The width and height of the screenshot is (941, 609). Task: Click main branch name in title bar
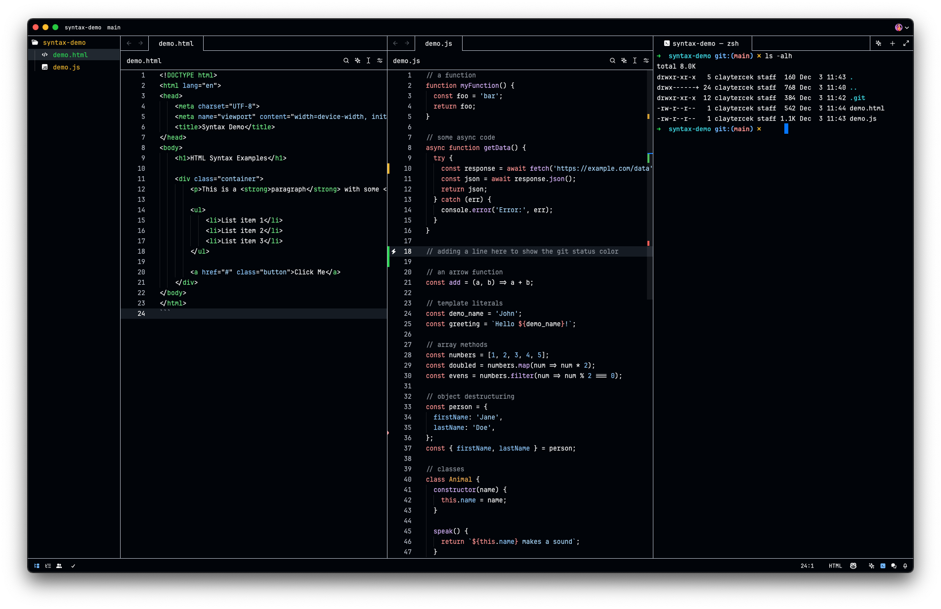(114, 28)
